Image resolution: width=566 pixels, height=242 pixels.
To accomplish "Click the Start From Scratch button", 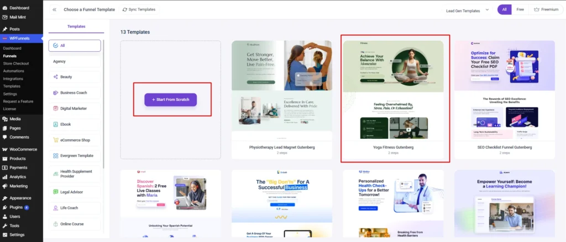I will pyautogui.click(x=171, y=99).
